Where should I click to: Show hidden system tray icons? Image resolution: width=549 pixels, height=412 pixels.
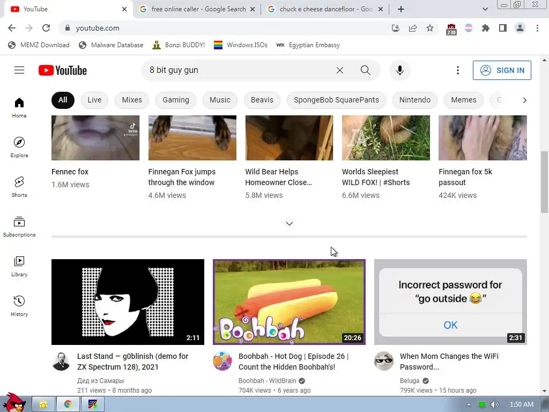(x=469, y=404)
